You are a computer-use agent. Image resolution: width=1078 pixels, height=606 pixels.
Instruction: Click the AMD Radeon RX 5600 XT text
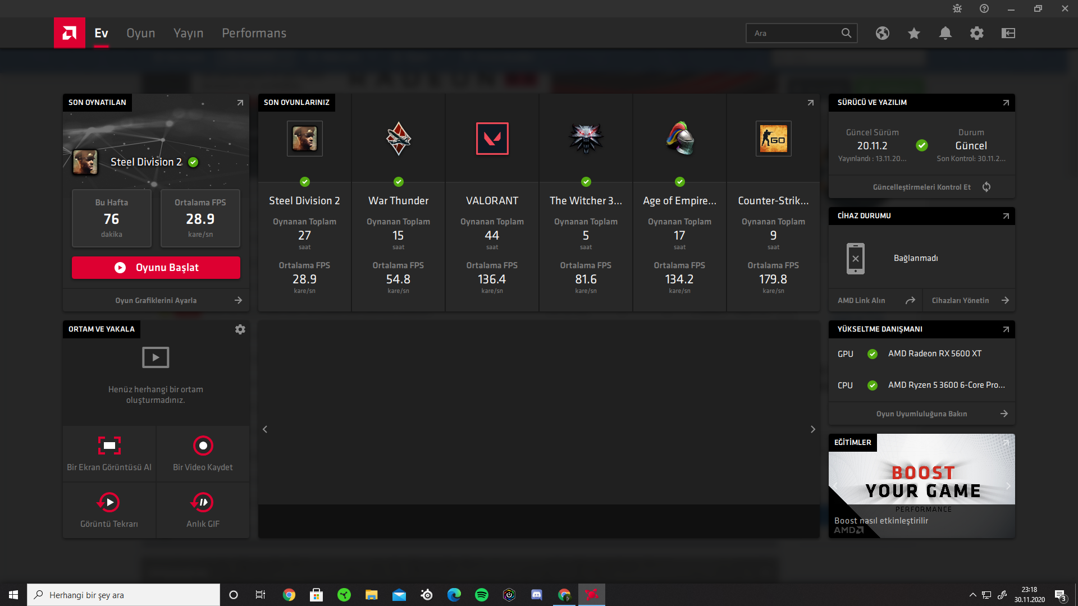coord(935,353)
